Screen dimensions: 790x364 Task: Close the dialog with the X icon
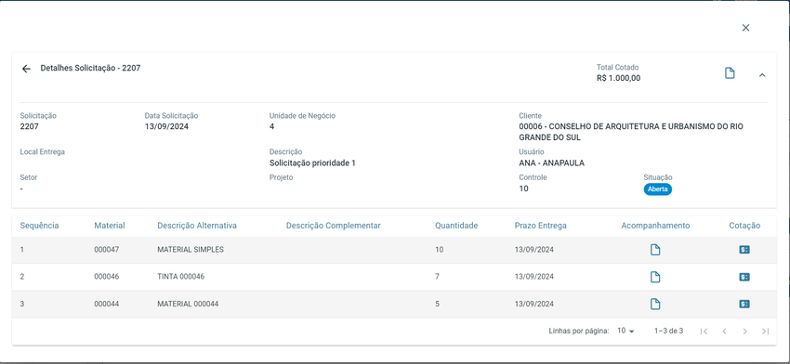pyautogui.click(x=745, y=28)
